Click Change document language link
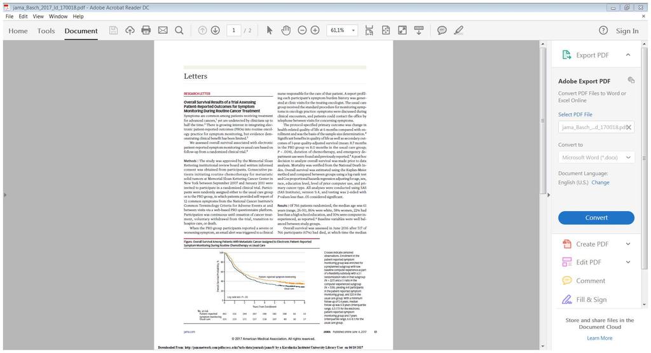This screenshot has width=651, height=353. [x=600, y=183]
